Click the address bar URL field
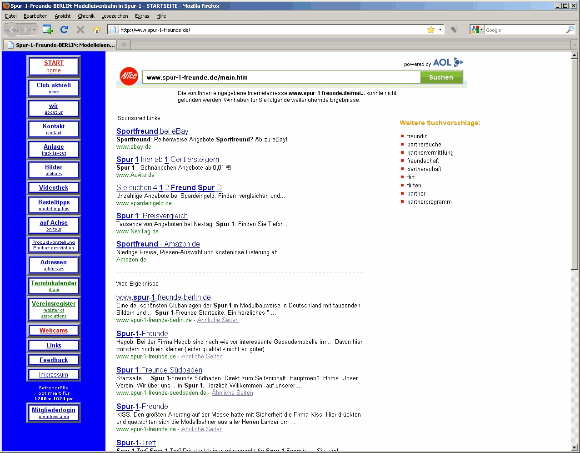The height and width of the screenshot is (453, 580). coord(272,30)
